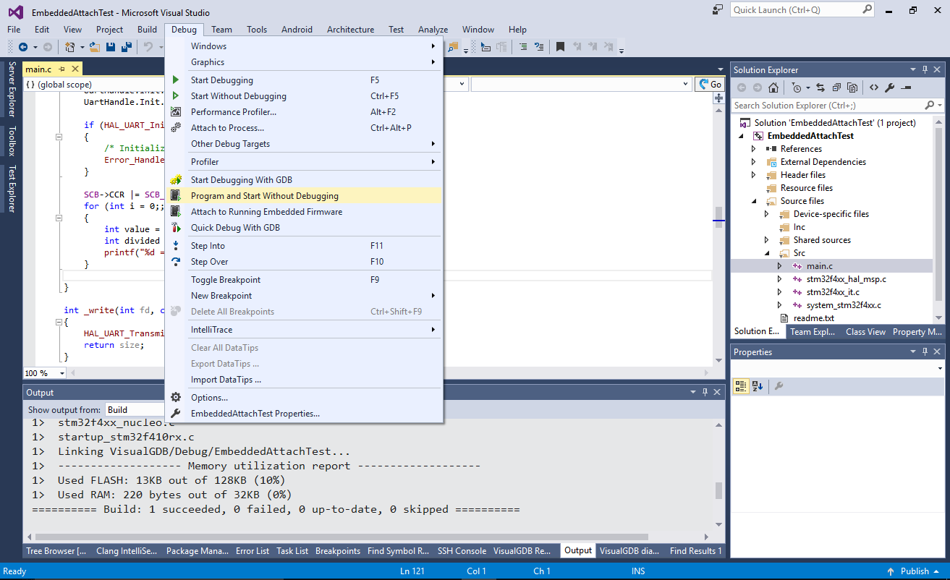Open the Architecture menu
The image size is (950, 580).
click(350, 30)
